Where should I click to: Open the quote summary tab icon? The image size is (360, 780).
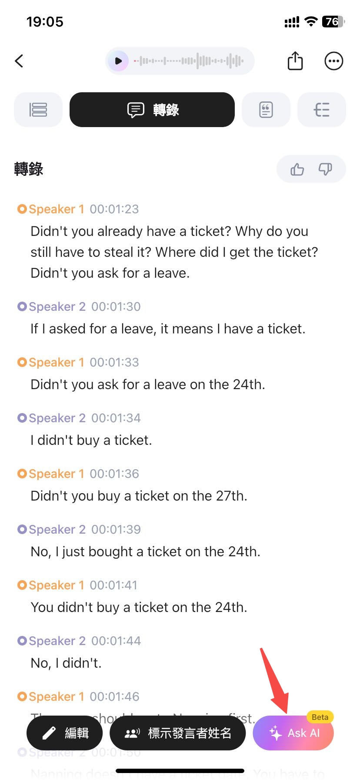tap(266, 110)
